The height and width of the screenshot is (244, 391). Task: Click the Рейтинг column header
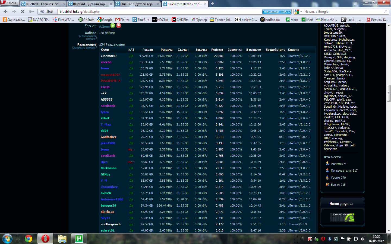tap(217, 50)
